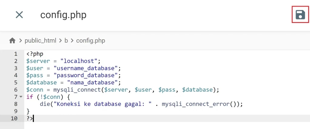This screenshot has width=310, height=129.
Task: Select line number 6 in the gutter
Action: pyautogui.click(x=15, y=90)
